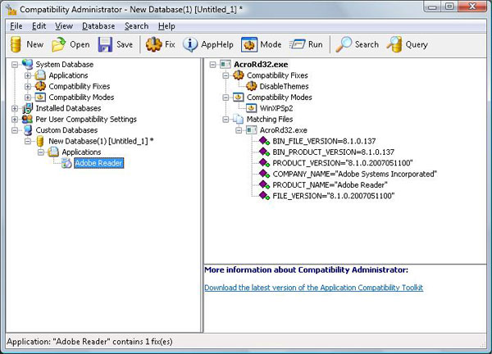Select BIN_FILE_VERSION=8.1.0.137 row
Screen dimensions: 492x354
point(324,141)
